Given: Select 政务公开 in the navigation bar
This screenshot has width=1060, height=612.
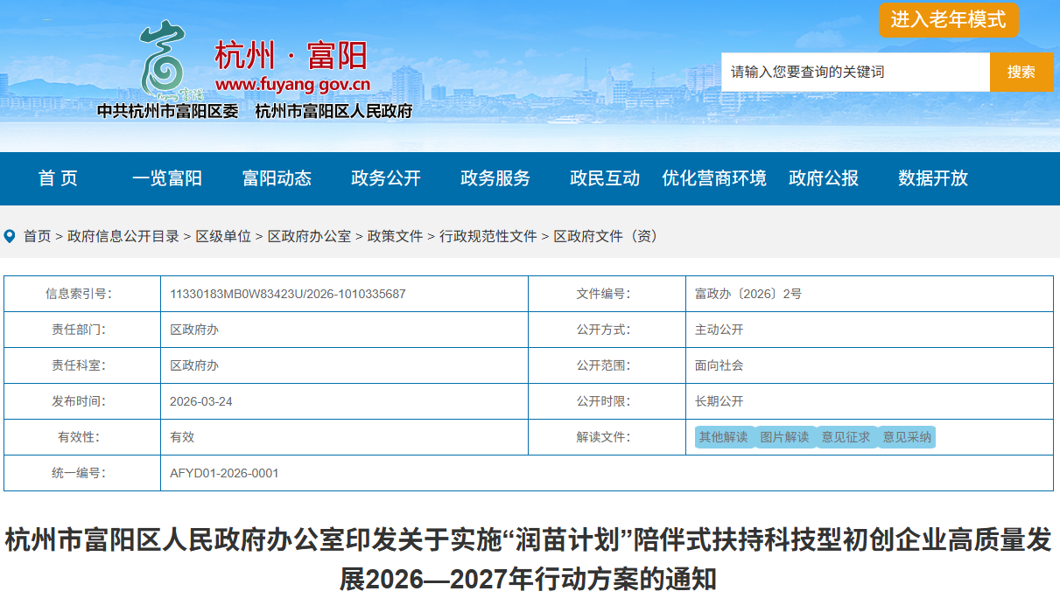Looking at the screenshot, I should point(386,178).
